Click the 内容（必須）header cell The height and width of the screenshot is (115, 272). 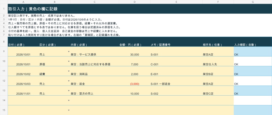tap(95, 42)
